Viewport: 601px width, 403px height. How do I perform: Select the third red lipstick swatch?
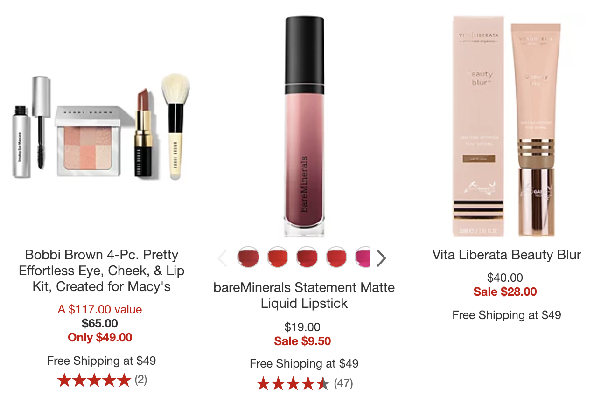307,257
